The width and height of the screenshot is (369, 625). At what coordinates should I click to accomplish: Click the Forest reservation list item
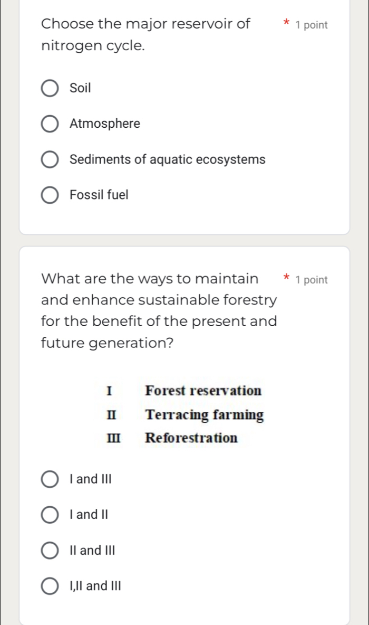tap(203, 391)
